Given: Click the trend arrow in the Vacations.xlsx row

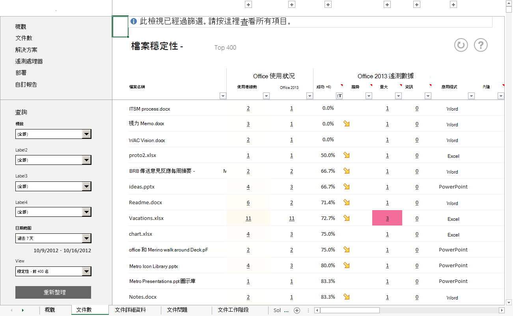Looking at the screenshot, I should click(x=347, y=218).
